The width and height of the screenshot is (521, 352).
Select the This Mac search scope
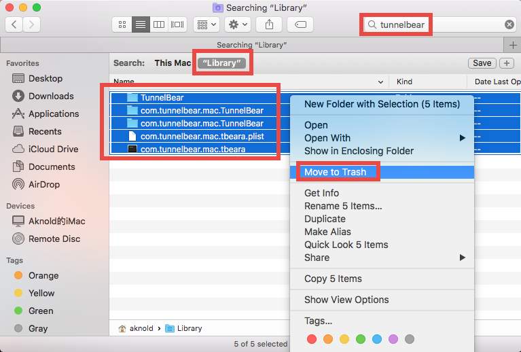point(173,63)
